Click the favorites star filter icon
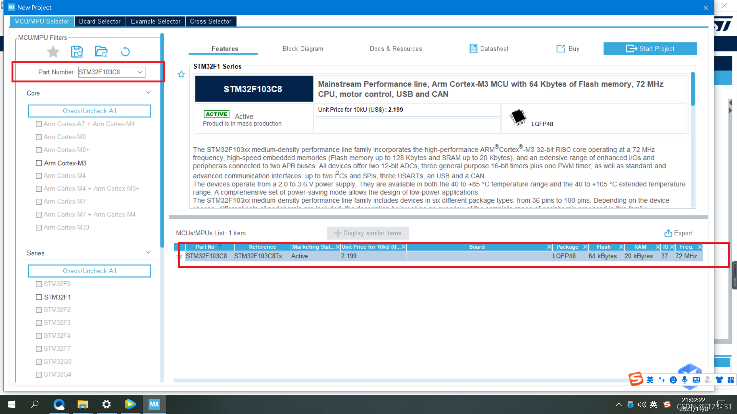Screen dimensions: 737x414 pos(53,51)
